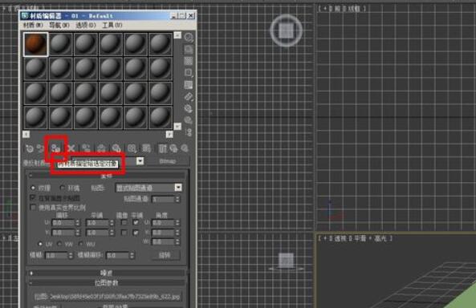Open the 选项(O) menu

[86, 25]
